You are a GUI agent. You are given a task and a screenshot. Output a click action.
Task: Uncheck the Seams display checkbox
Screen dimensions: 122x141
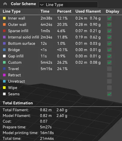(x=109, y=94)
